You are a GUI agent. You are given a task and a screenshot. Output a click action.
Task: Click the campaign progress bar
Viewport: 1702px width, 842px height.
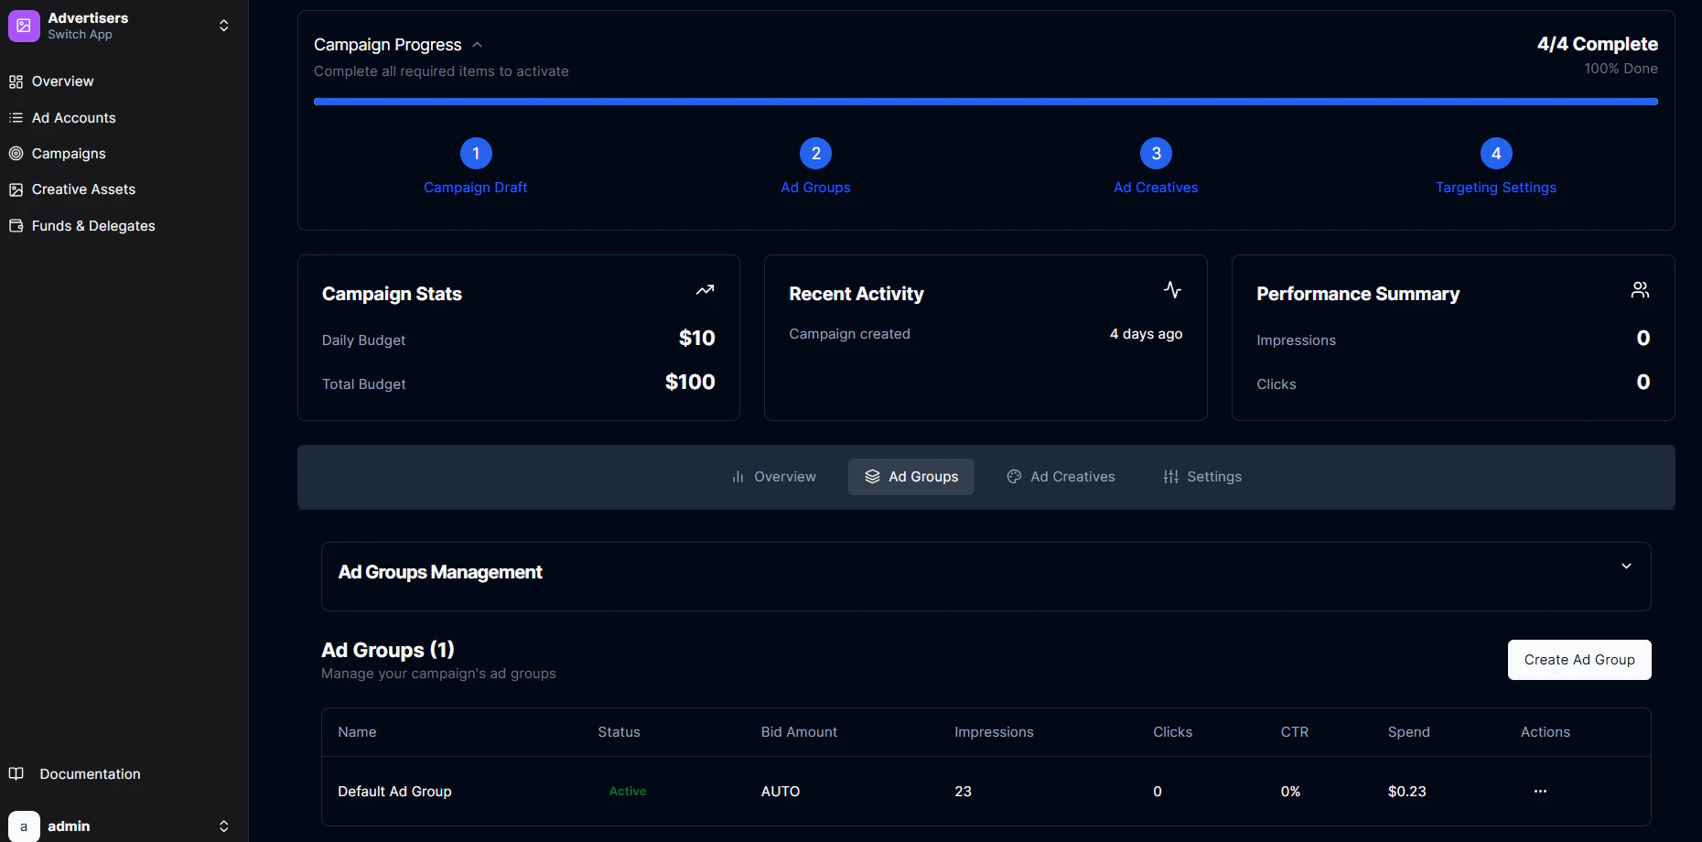tap(986, 102)
